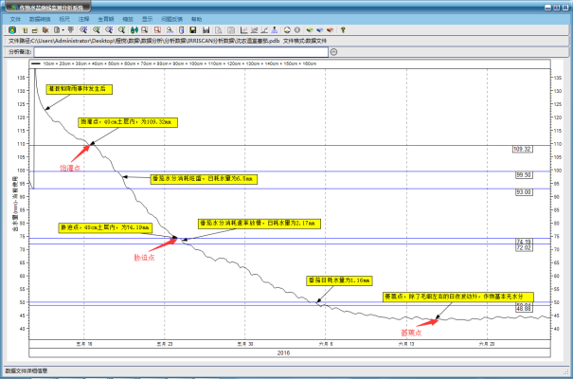Click the 100cm legend entry
Viewport: 573px width, 379px height.
196,63
